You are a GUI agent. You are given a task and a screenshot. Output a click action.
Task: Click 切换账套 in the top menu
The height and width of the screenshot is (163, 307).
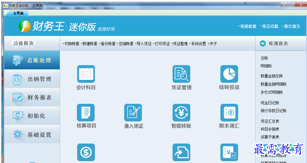(72, 44)
